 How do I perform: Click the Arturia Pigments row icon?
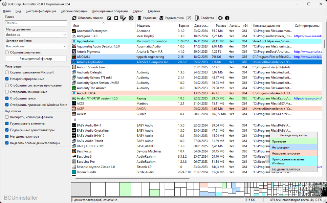point(74,52)
